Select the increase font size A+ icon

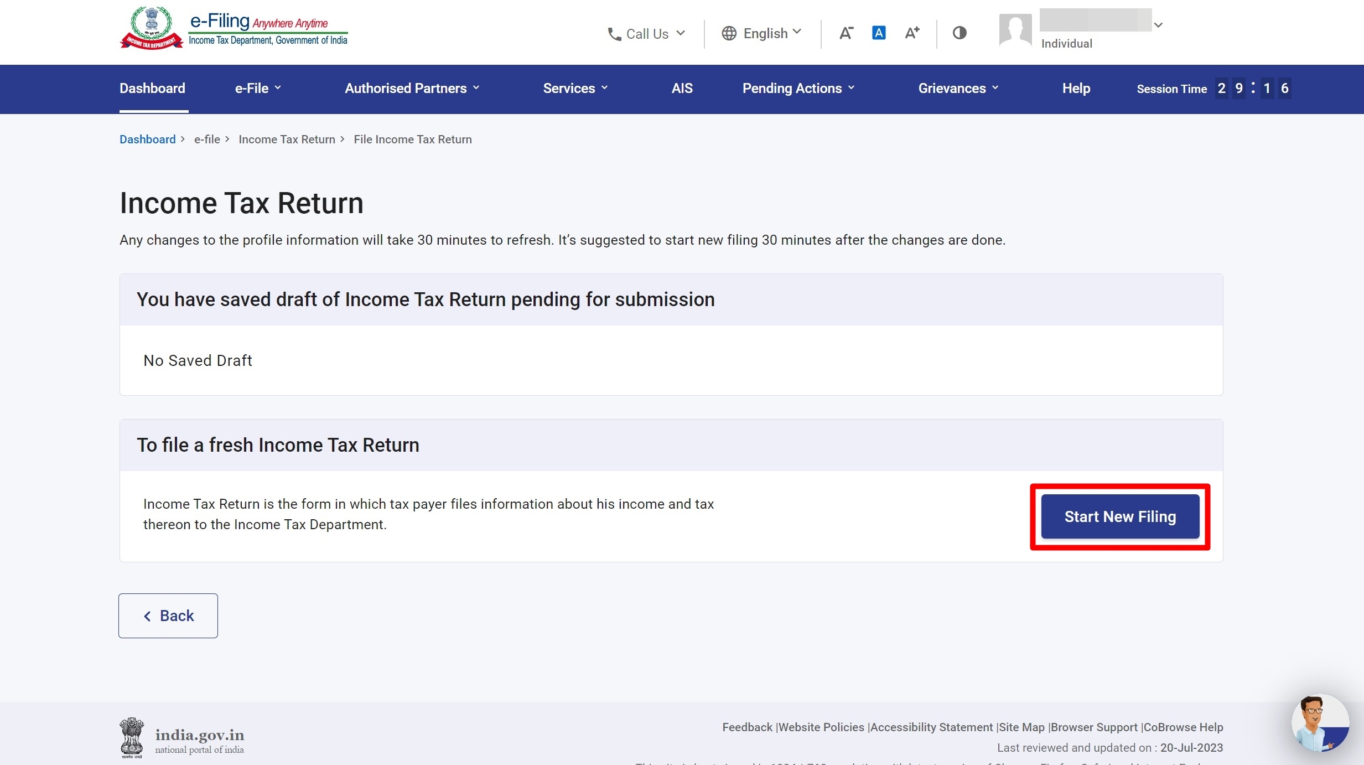click(x=911, y=33)
